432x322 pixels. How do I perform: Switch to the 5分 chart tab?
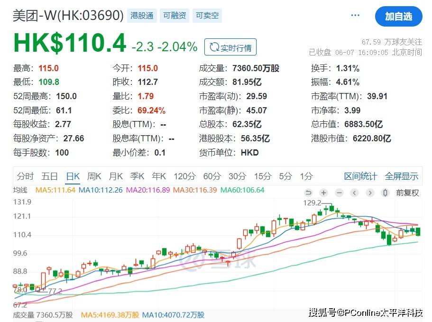pyautogui.click(x=285, y=176)
